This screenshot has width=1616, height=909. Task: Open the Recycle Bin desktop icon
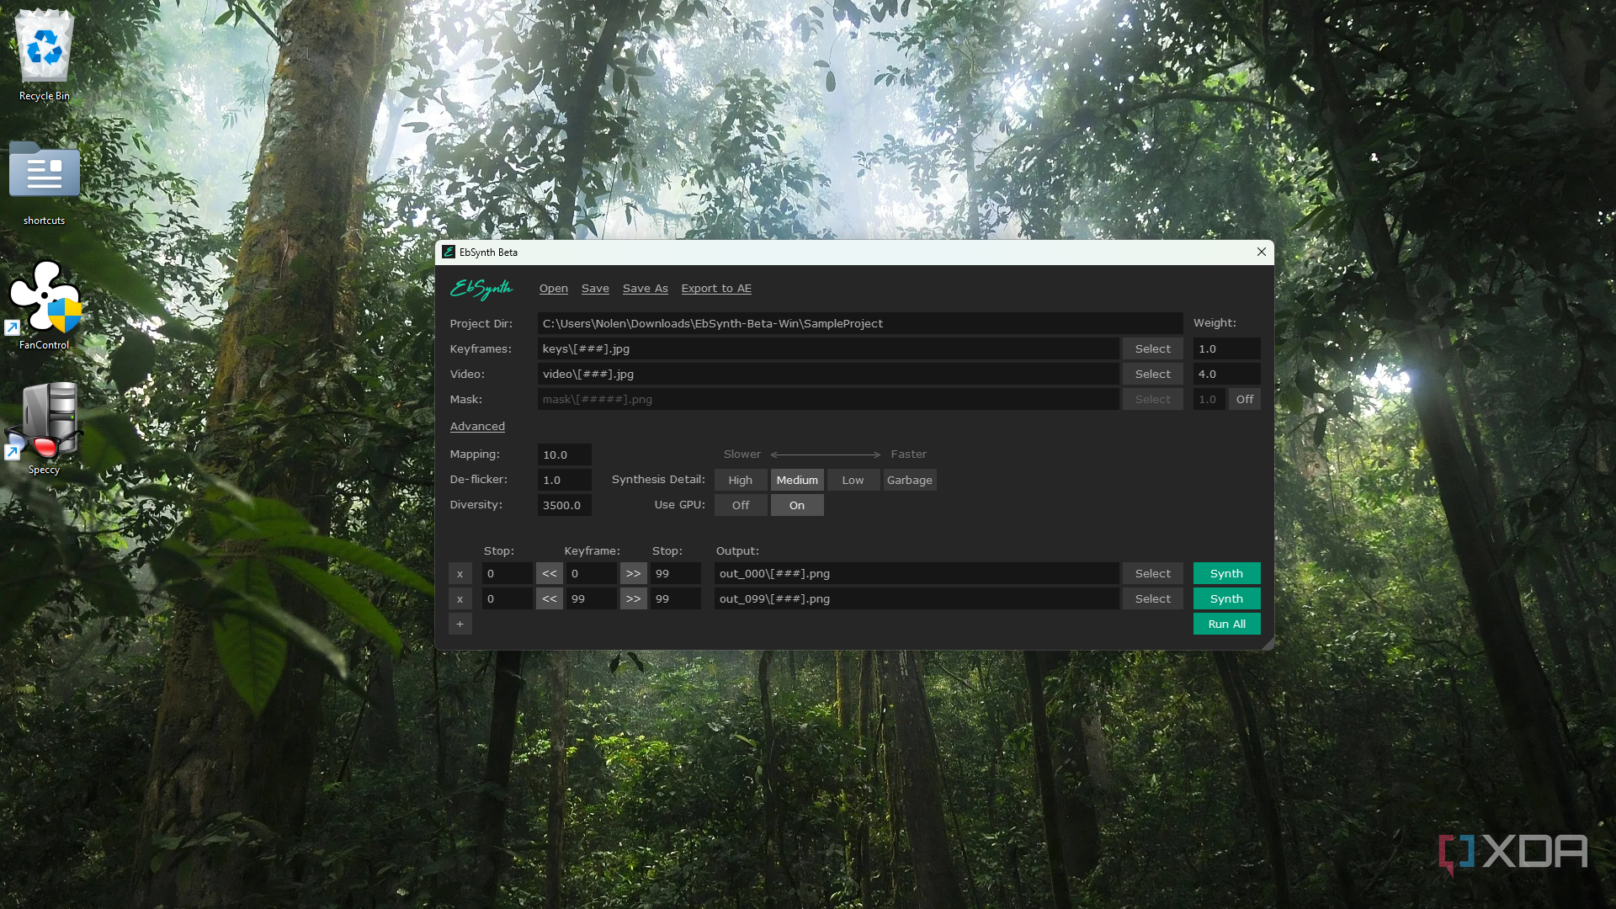coord(45,55)
